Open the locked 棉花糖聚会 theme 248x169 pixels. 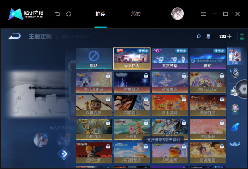132,153
